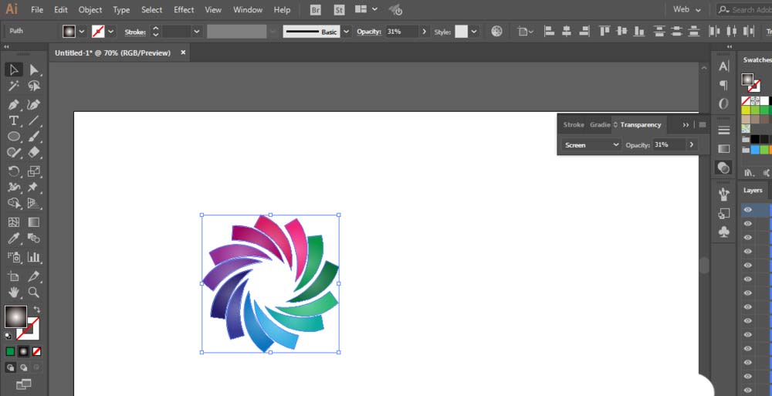
Task: Open the Effect menu
Action: tap(184, 10)
